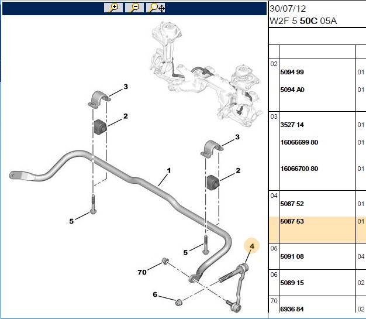The width and height of the screenshot is (366, 319).
Task: Click the zoom in magnifier icon
Action: 113,8
